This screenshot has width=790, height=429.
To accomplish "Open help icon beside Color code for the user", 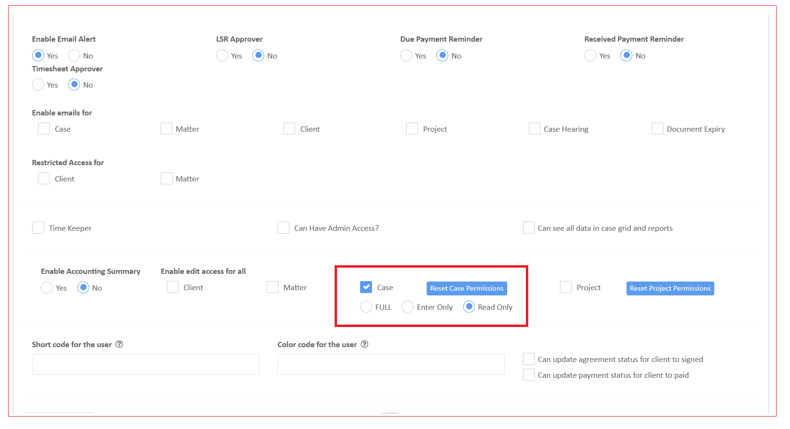I will pyautogui.click(x=364, y=344).
